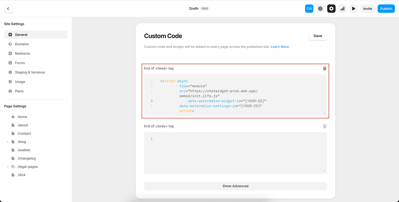Click the General hexagon icon
The width and height of the screenshot is (399, 202).
[10, 35]
